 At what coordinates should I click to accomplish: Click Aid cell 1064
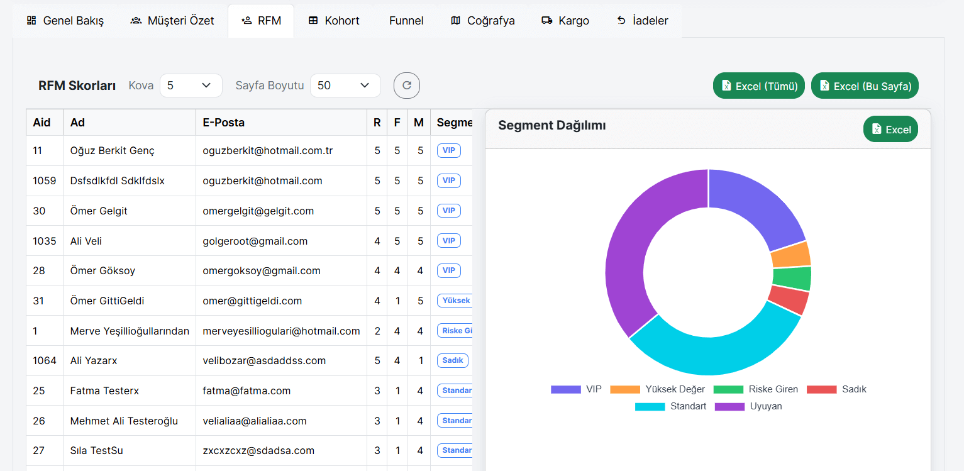(x=45, y=361)
